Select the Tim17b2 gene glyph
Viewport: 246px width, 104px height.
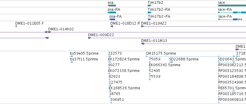pyautogui.click(x=149, y=5)
